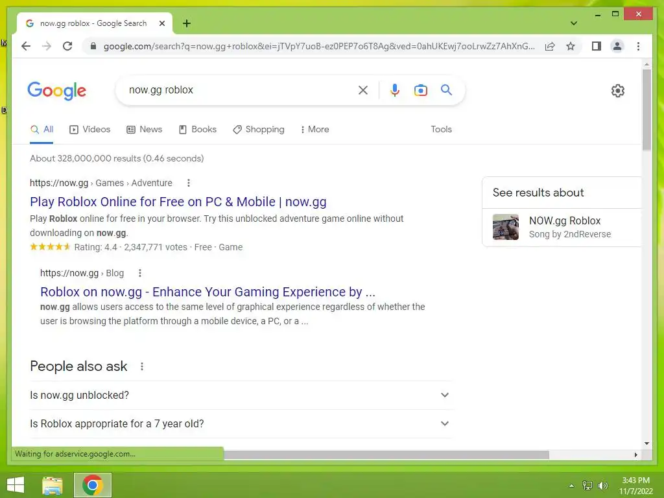Open the Chrome side panel icon
This screenshot has height=498, width=664.
pyautogui.click(x=597, y=46)
